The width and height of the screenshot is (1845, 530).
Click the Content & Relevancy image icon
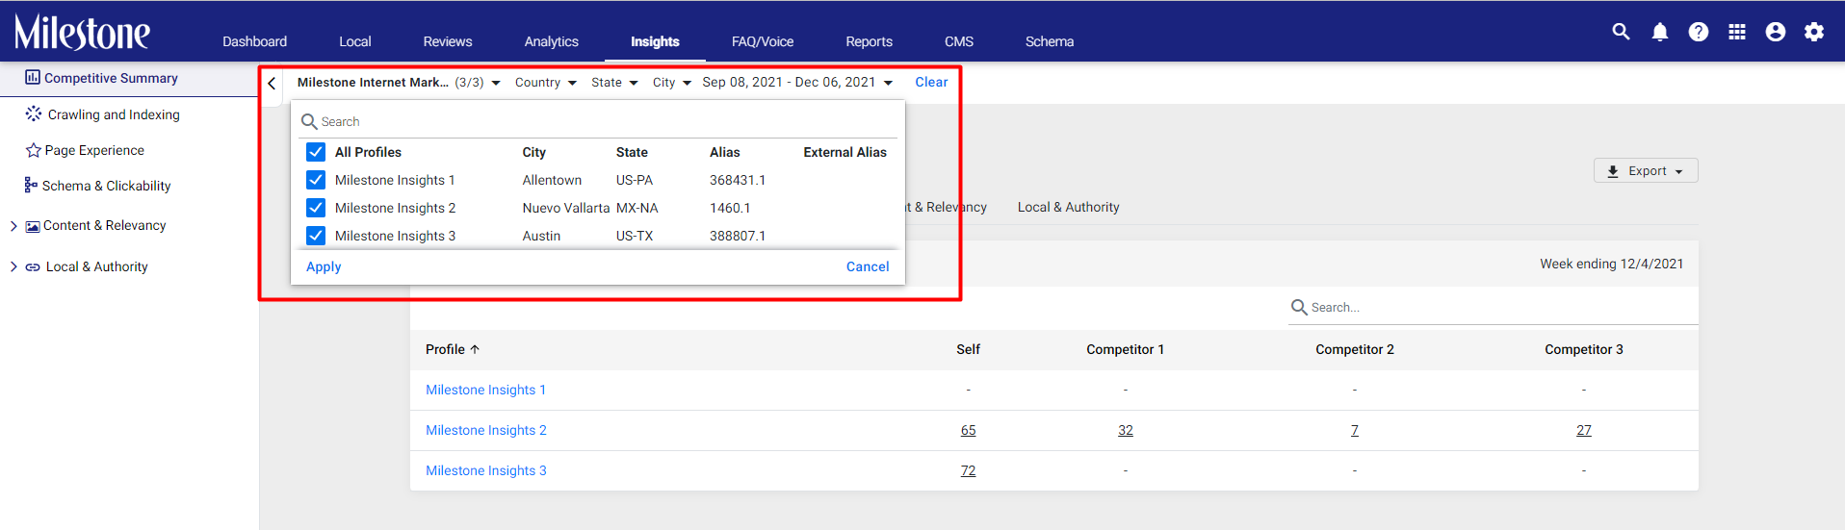click(x=33, y=226)
